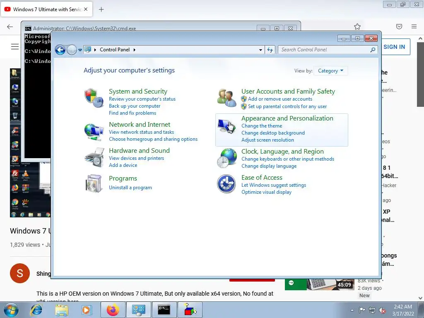Go back in Control Panel
Viewport: 424px width, 318px height.
(x=60, y=50)
